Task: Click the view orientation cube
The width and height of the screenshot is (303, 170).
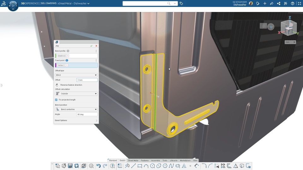Action: pos(289,28)
